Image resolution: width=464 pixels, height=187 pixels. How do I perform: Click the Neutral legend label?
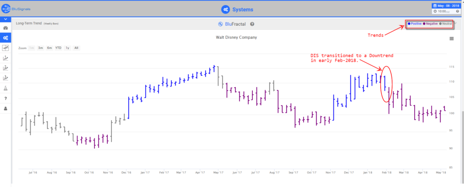pyautogui.click(x=447, y=23)
